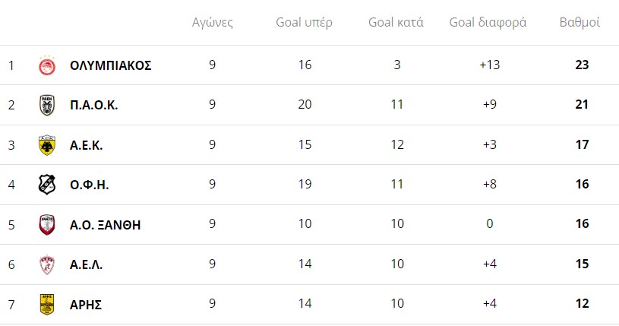Sort by the Αγώνες column header
This screenshot has width=619, height=326.
213,23
